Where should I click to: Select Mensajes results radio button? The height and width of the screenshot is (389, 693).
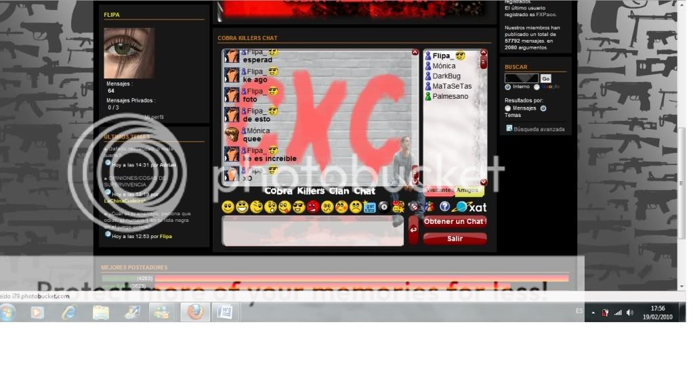point(508,108)
